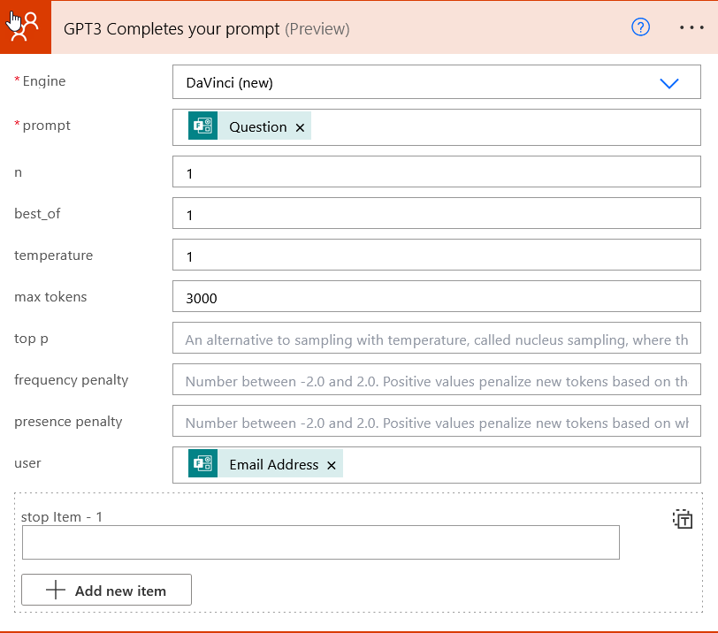Remove the Question token from prompt
This screenshot has width=718, height=633.
click(x=300, y=127)
